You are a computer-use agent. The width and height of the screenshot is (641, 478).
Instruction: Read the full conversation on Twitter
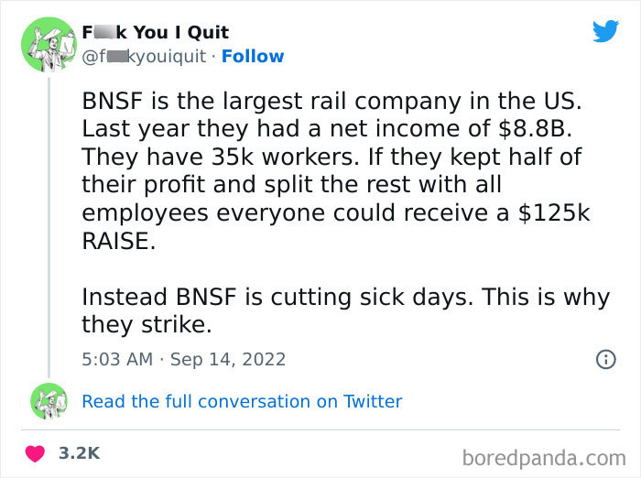[x=242, y=401]
